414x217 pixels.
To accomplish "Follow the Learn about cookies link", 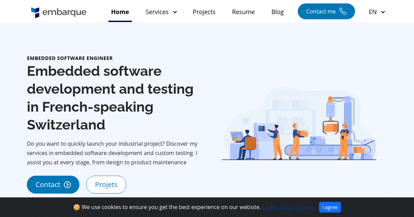I will coord(288,207).
